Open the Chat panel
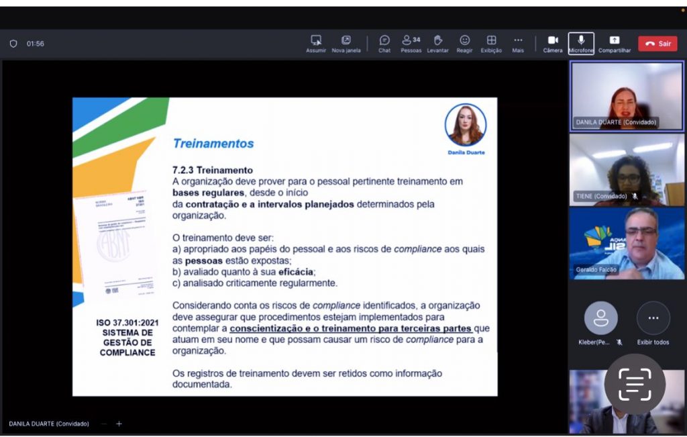Screen dimensions: 687x437 point(384,40)
